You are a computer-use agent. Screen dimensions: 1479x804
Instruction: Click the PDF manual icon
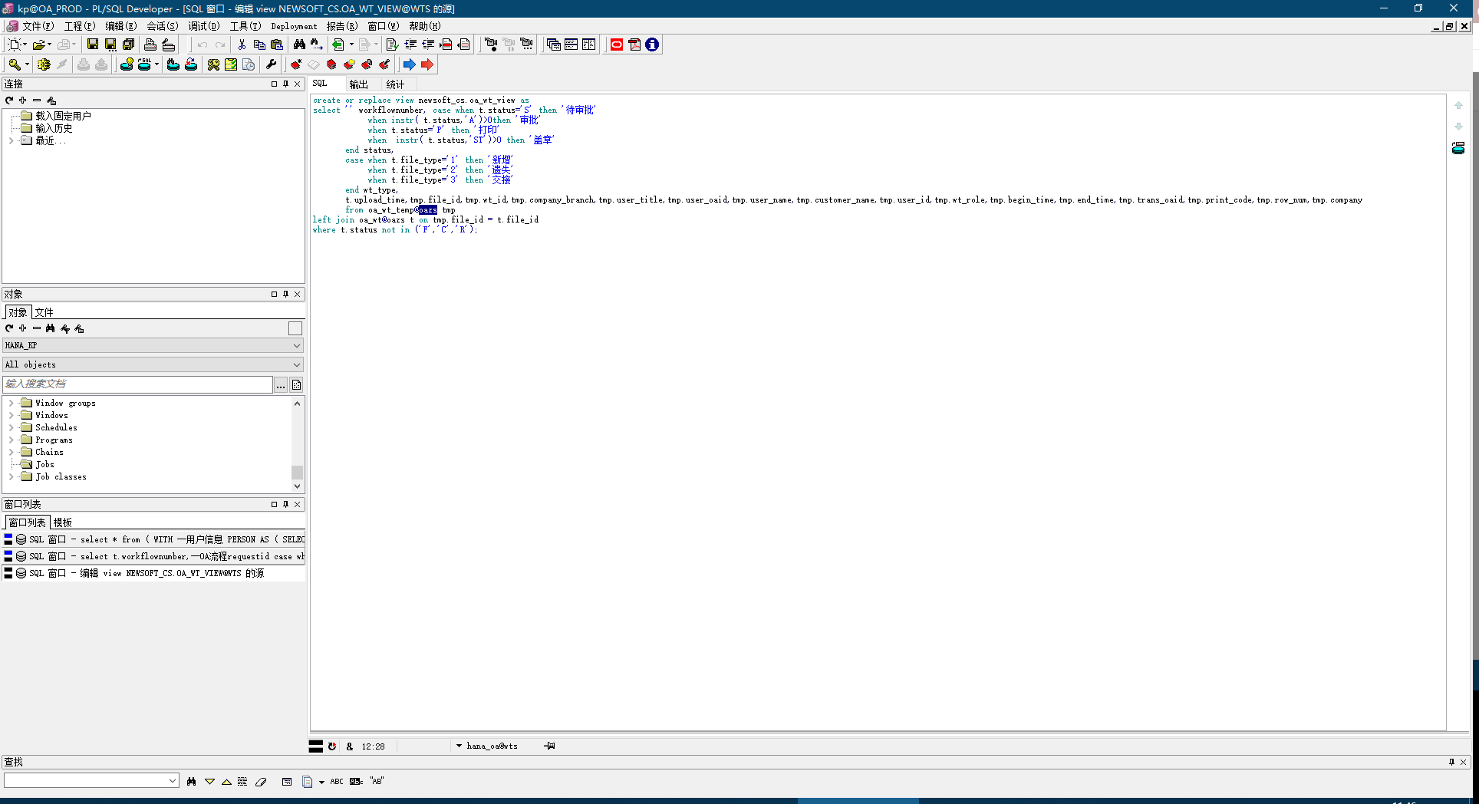click(x=634, y=44)
